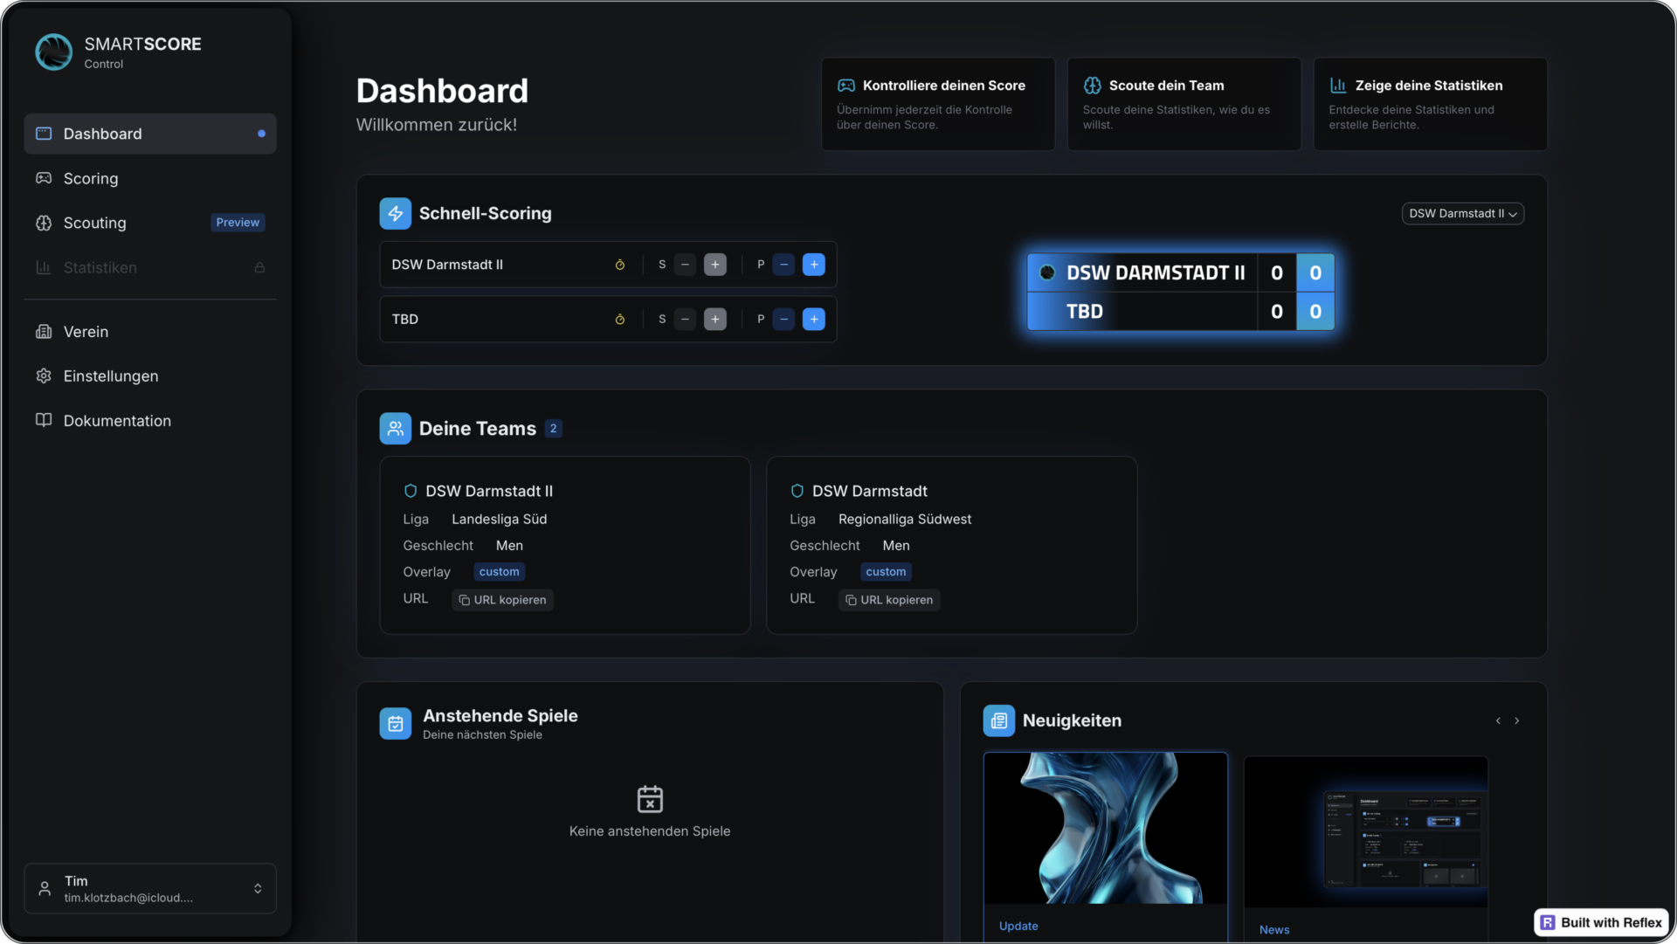Click the lock icon beside Statistiken

coord(259,268)
